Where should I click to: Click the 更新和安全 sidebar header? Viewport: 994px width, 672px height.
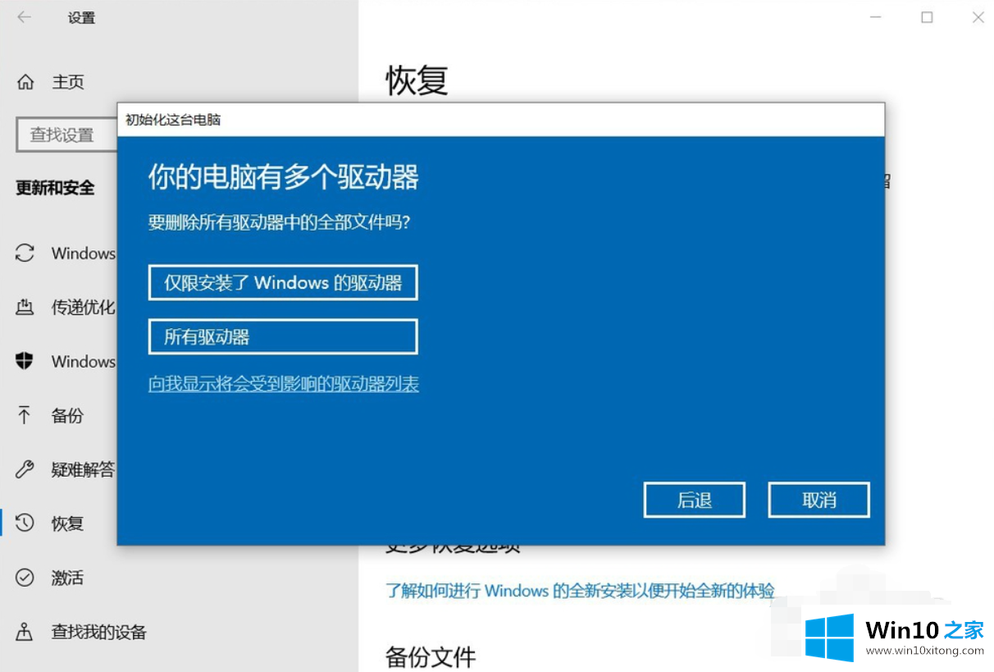55,188
